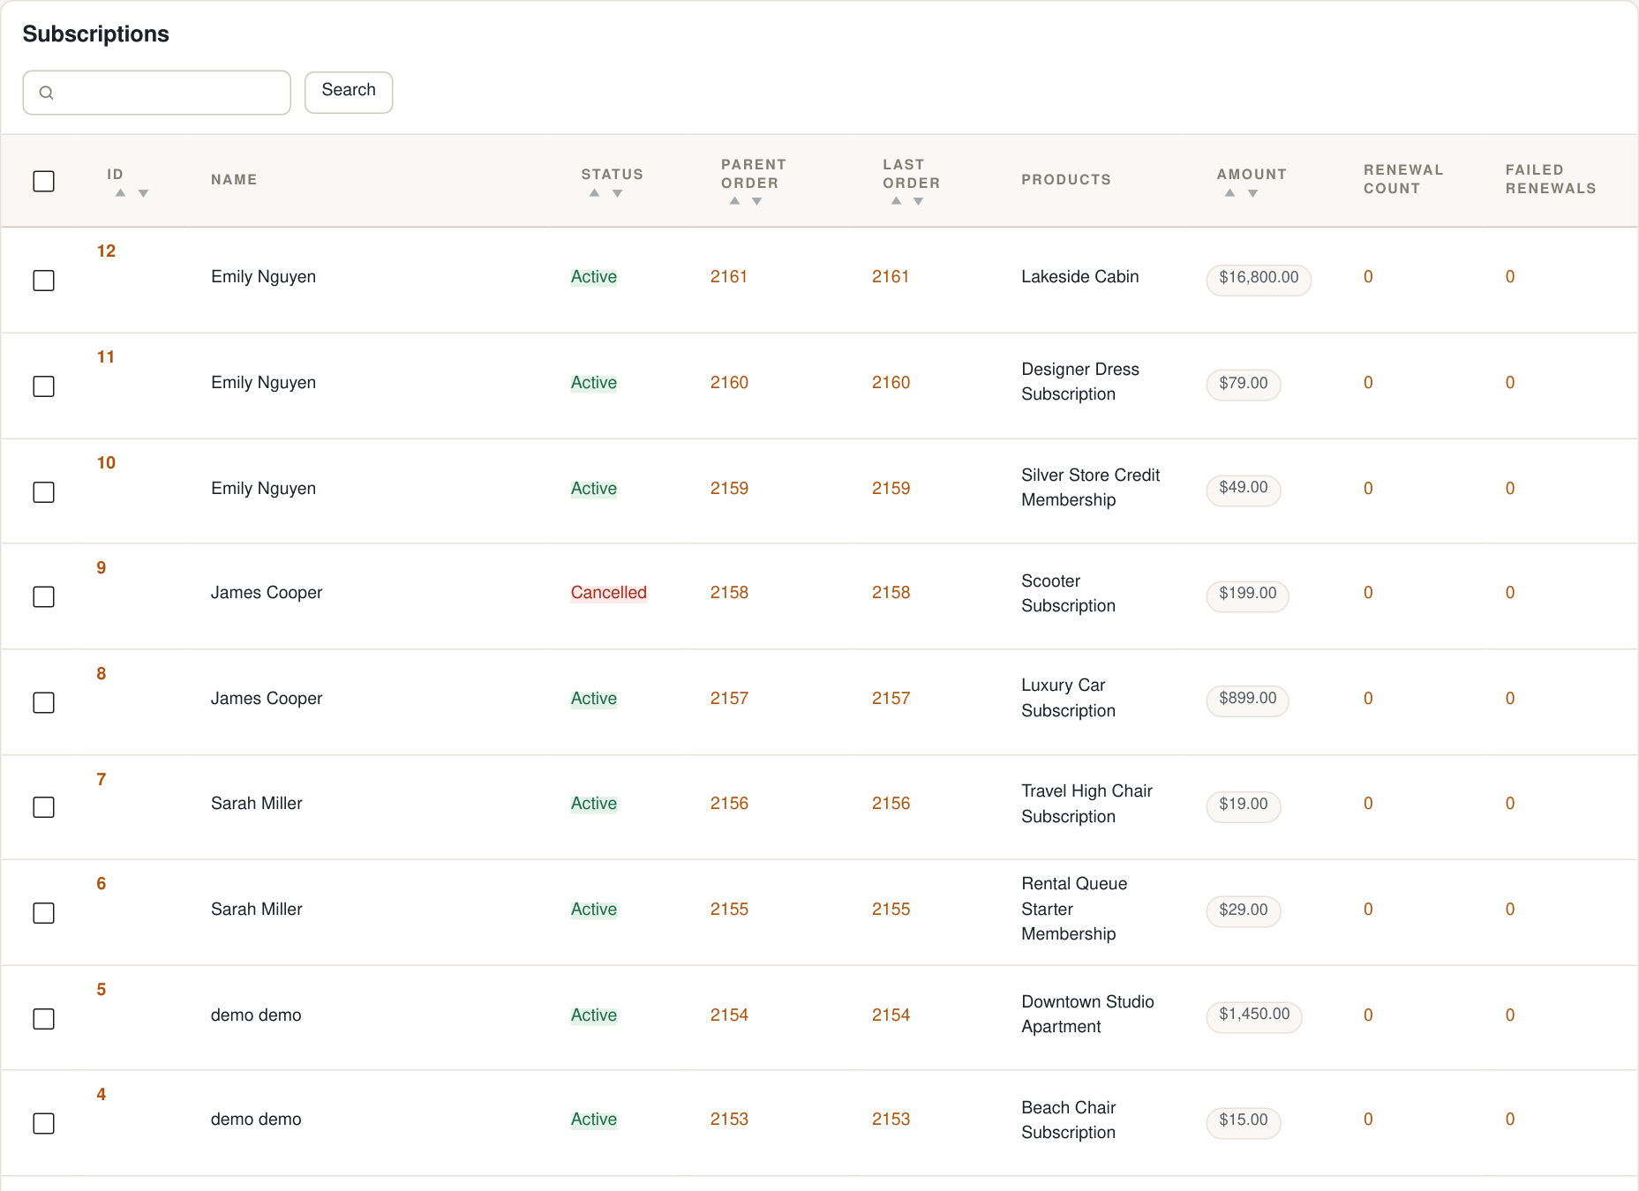Image resolution: width=1639 pixels, height=1191 pixels.
Task: Toggle the select-all checkbox in header
Action: 43,181
